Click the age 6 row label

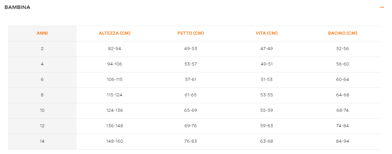tap(42, 80)
